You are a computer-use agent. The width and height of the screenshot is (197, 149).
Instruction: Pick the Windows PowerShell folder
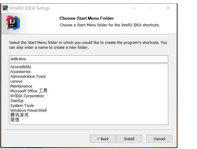[x=28, y=111]
